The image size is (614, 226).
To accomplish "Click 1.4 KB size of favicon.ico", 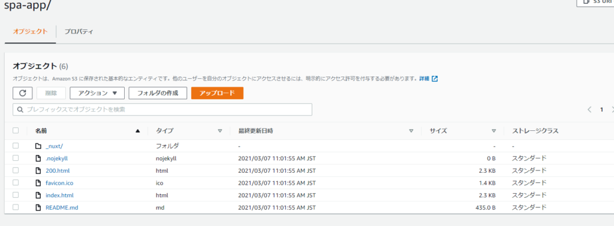I will click(487, 183).
